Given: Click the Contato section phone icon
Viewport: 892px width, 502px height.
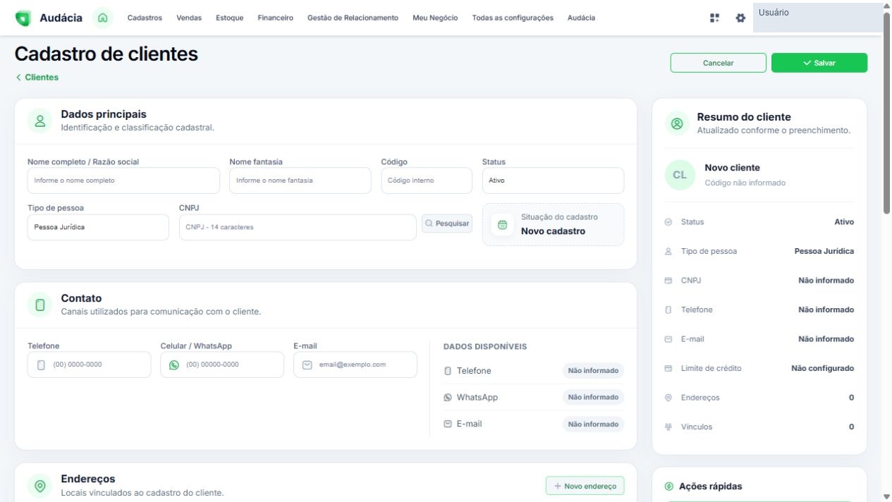Looking at the screenshot, I should click(40, 305).
